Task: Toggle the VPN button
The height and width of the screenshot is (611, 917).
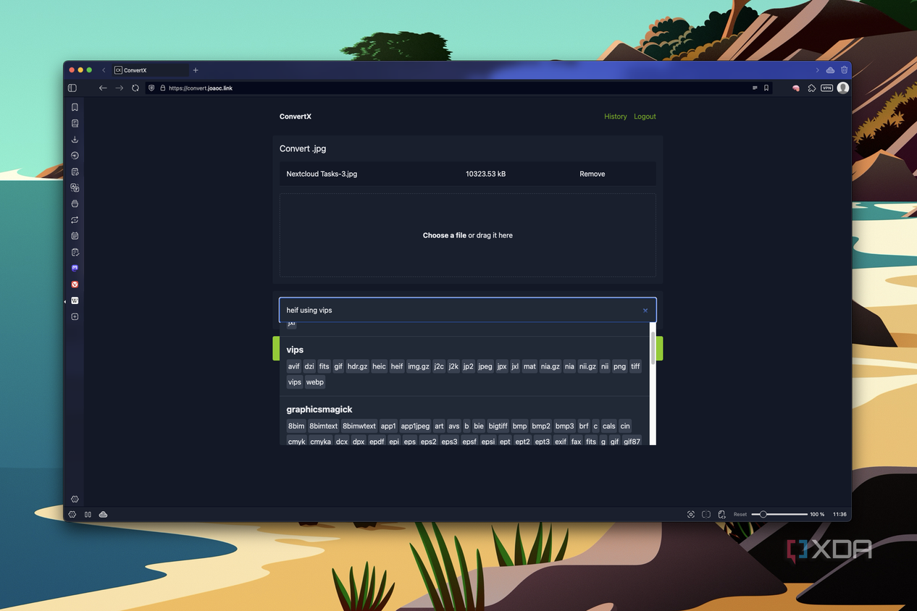Action: (826, 88)
